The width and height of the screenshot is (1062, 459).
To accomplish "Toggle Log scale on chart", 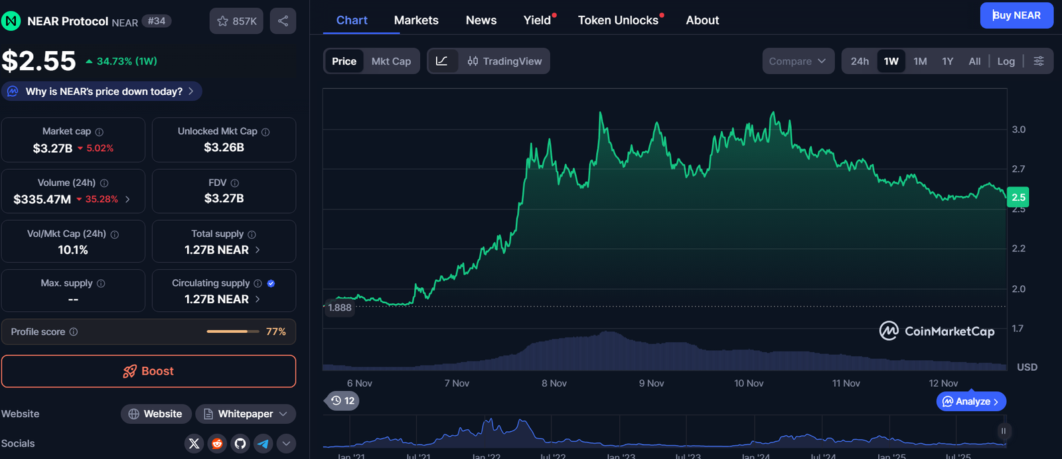I will coord(1006,61).
